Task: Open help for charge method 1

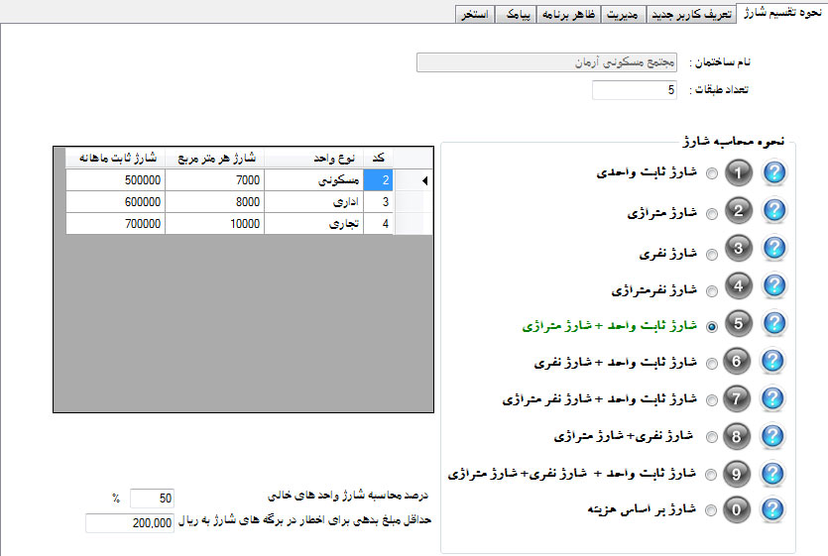Action: point(774,172)
